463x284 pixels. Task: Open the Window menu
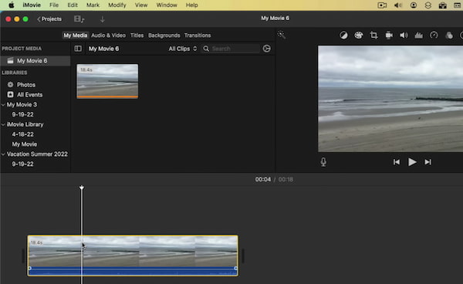(167, 5)
